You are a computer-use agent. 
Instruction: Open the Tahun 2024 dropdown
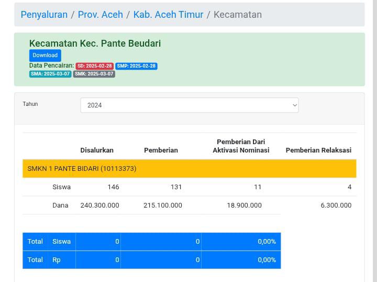190,105
